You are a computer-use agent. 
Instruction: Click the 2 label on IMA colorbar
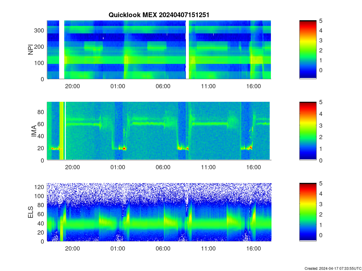click(321, 137)
